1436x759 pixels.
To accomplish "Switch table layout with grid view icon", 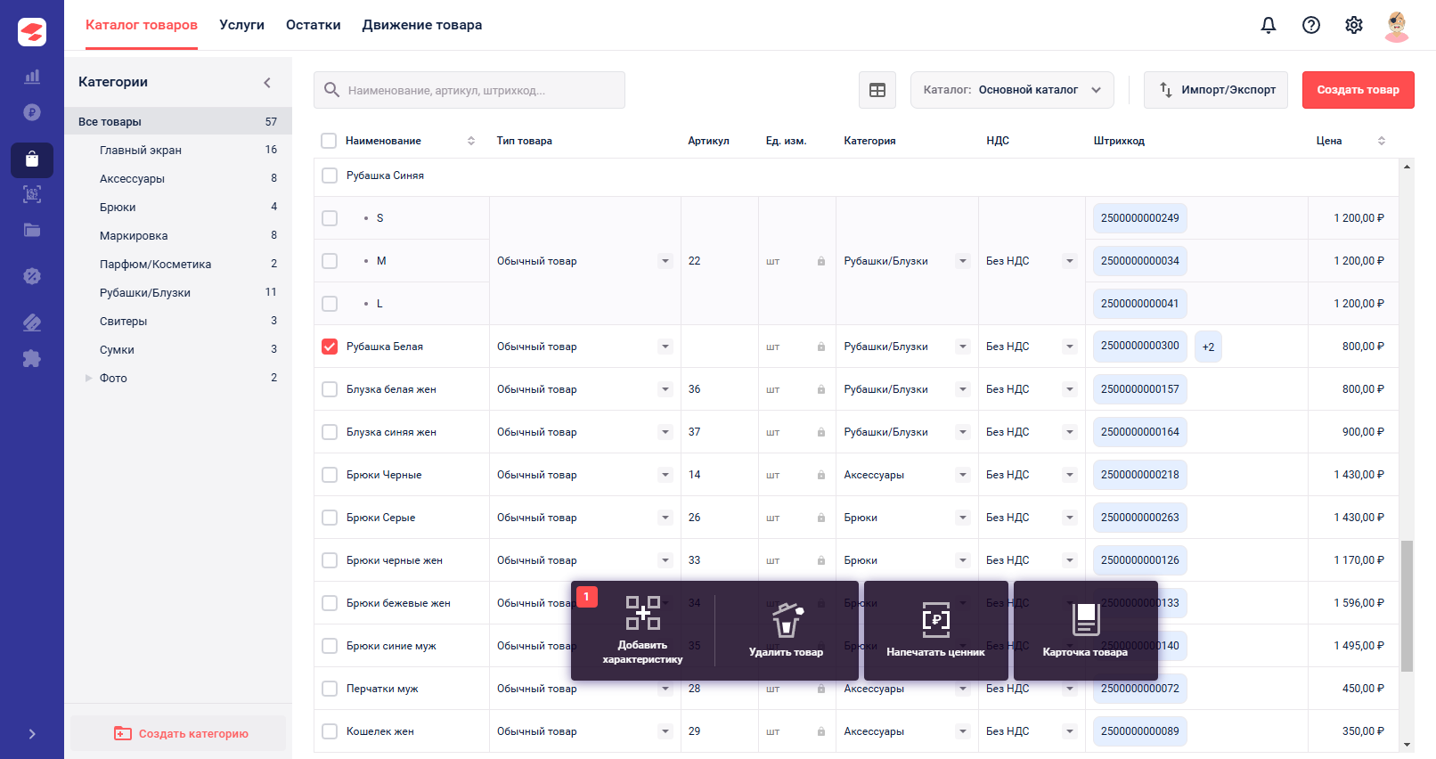I will 877,90.
